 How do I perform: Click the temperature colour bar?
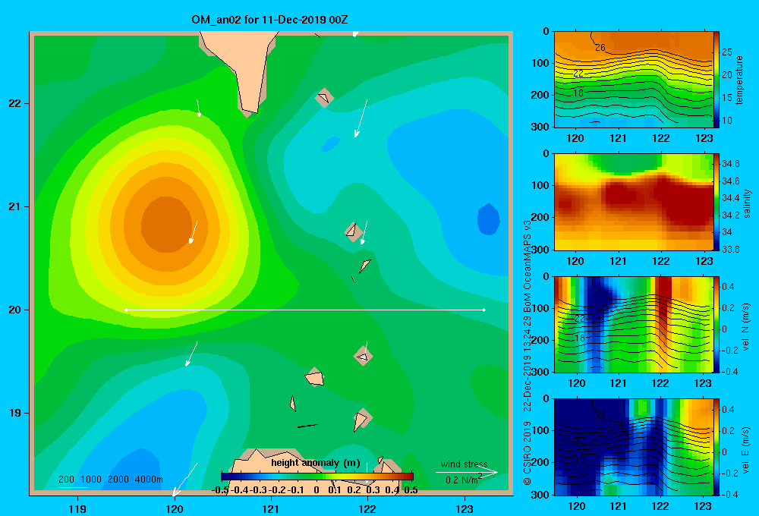(x=716, y=80)
